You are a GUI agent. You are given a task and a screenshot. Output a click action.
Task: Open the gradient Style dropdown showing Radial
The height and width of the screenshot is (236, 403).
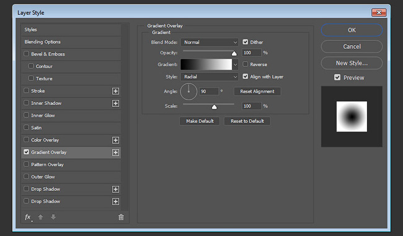tap(210, 77)
